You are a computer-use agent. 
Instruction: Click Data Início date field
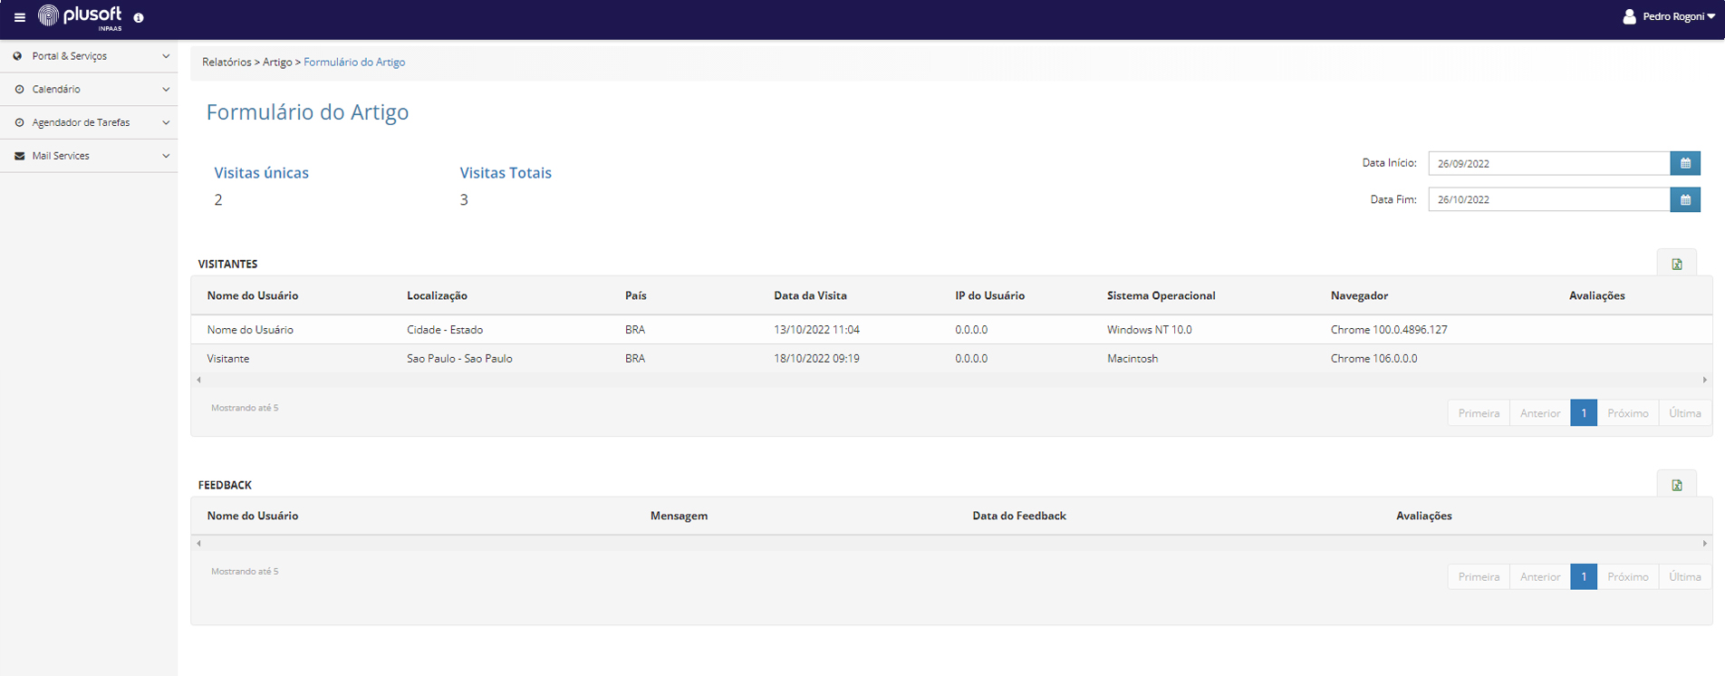tap(1549, 163)
